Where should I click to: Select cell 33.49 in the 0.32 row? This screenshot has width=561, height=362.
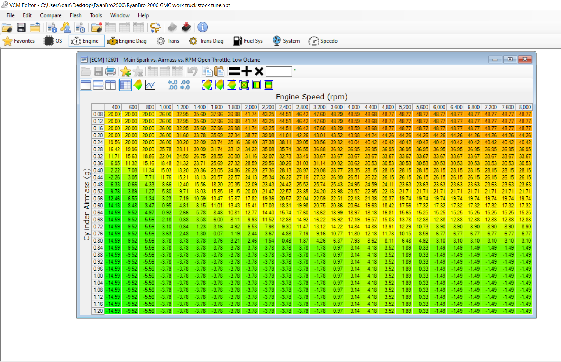pos(302,156)
